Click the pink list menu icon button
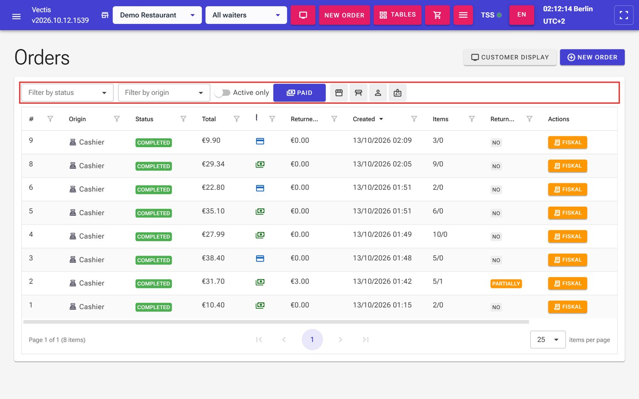Image resolution: width=639 pixels, height=399 pixels. tap(463, 15)
